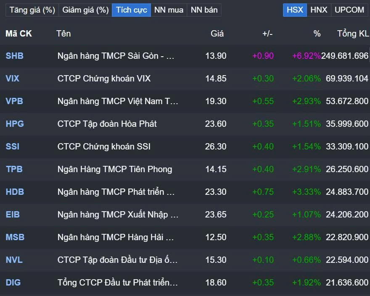Open the EIB stock ticker link
The height and width of the screenshot is (296, 370).
click(13, 215)
